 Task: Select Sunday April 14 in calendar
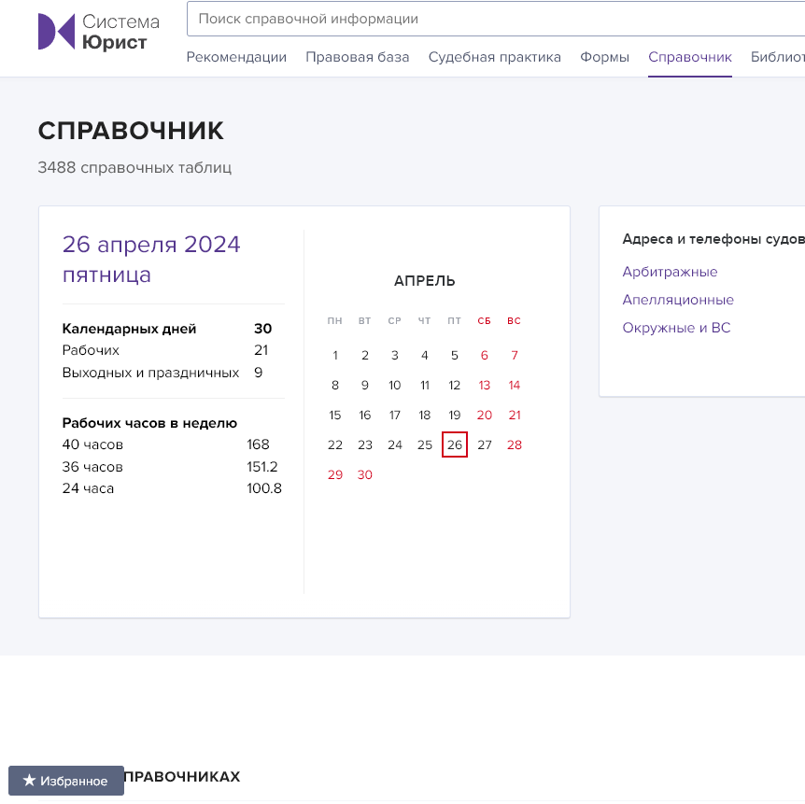point(515,385)
